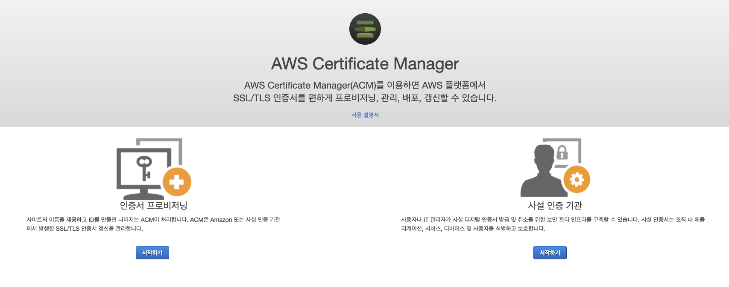Click the key symbol inside the monitor
The height and width of the screenshot is (287, 729).
pyautogui.click(x=144, y=168)
